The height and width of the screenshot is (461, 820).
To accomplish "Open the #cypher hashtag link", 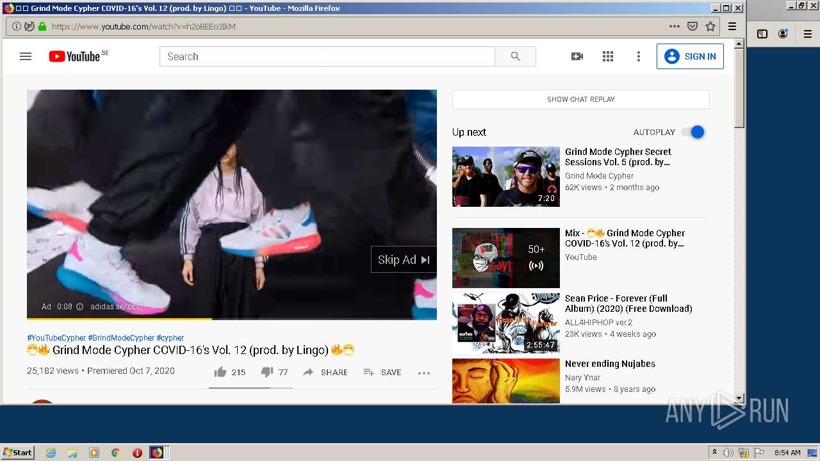I will click(170, 337).
